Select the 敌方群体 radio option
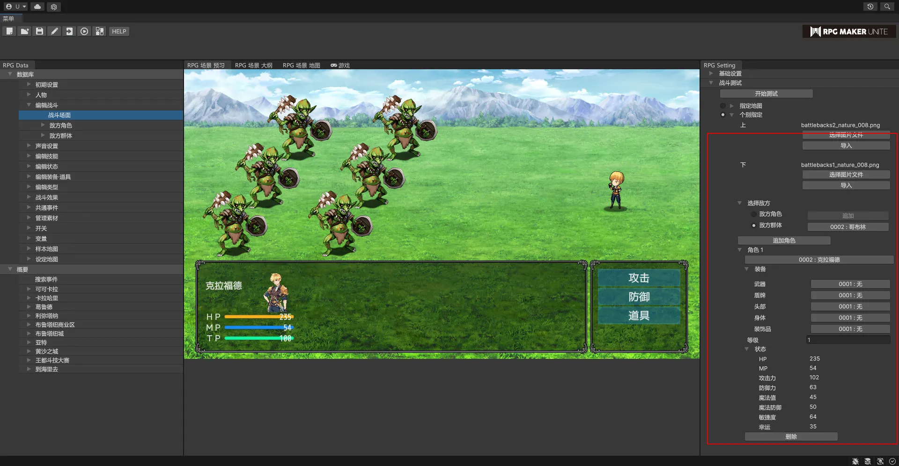Screen dimensions: 899x466 [x=754, y=226]
